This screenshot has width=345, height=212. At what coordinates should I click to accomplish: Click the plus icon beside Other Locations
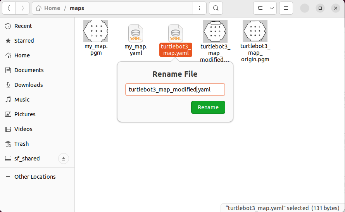point(8,177)
